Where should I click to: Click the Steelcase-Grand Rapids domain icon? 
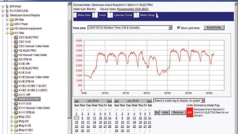tap(7, 15)
